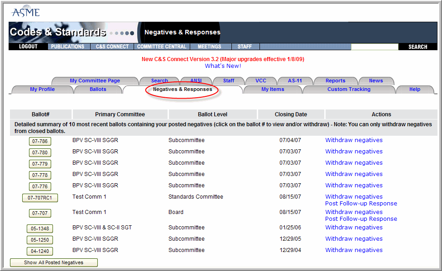Switch to the Search tab

click(159, 81)
